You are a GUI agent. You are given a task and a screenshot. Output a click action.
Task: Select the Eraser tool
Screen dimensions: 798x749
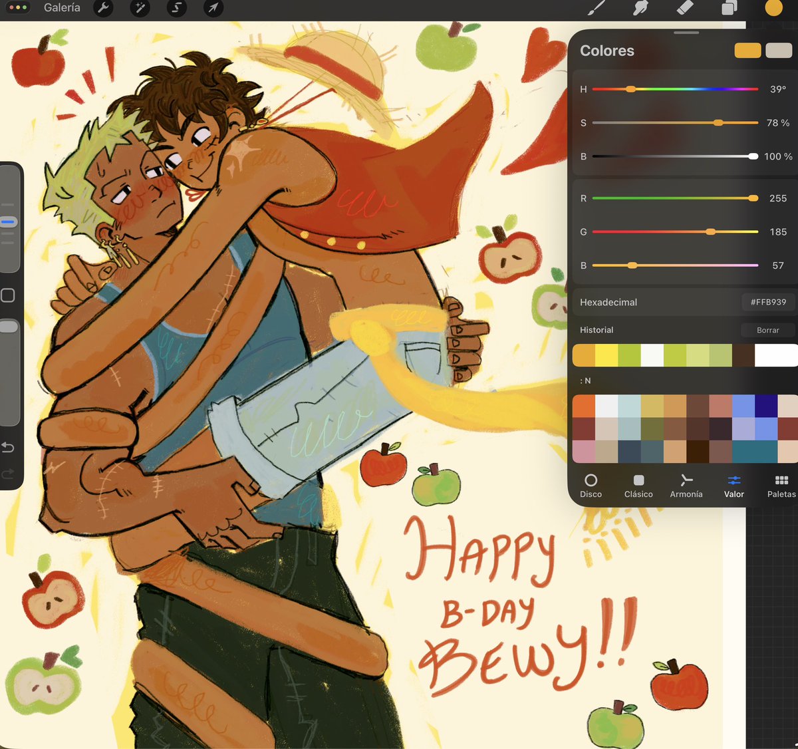tap(685, 8)
